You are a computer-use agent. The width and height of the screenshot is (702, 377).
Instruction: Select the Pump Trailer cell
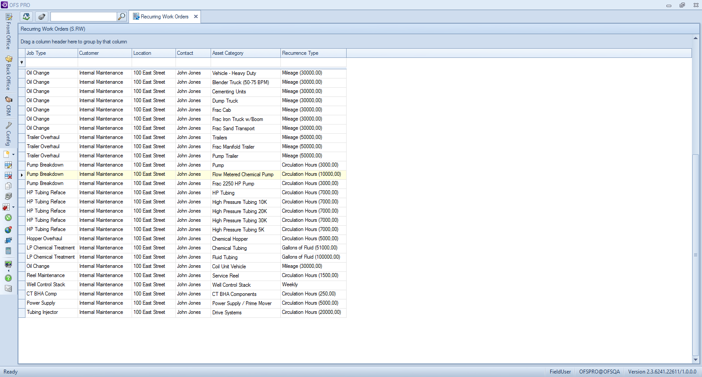(x=246, y=156)
